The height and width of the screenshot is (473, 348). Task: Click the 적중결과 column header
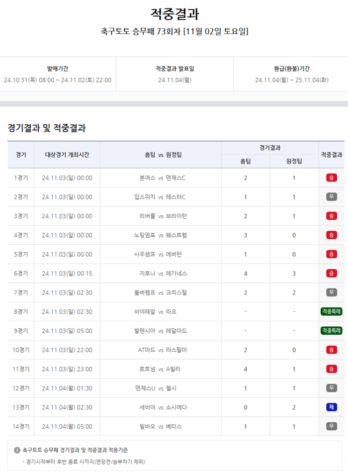[x=331, y=155]
